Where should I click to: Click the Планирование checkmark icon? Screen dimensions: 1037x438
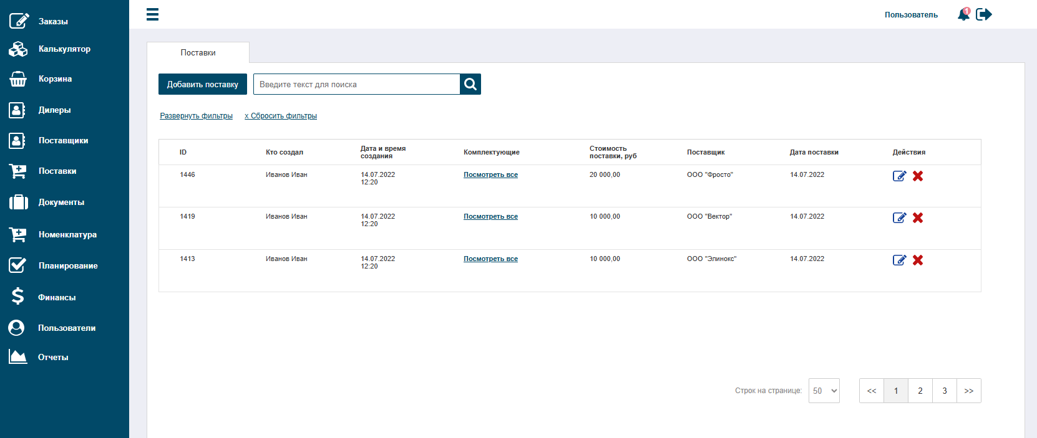click(x=17, y=265)
